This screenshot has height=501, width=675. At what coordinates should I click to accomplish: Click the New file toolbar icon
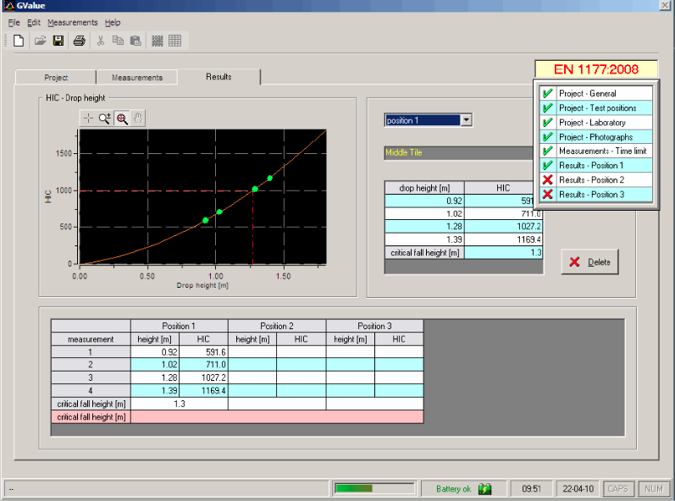click(x=17, y=41)
